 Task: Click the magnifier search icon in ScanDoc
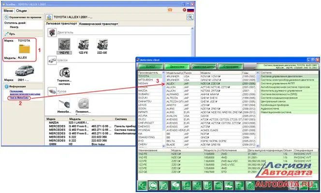(190, 17)
